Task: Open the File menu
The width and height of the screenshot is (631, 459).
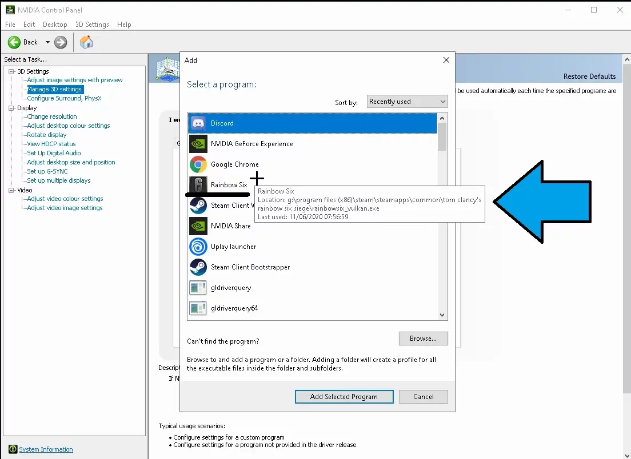Action: [x=10, y=25]
